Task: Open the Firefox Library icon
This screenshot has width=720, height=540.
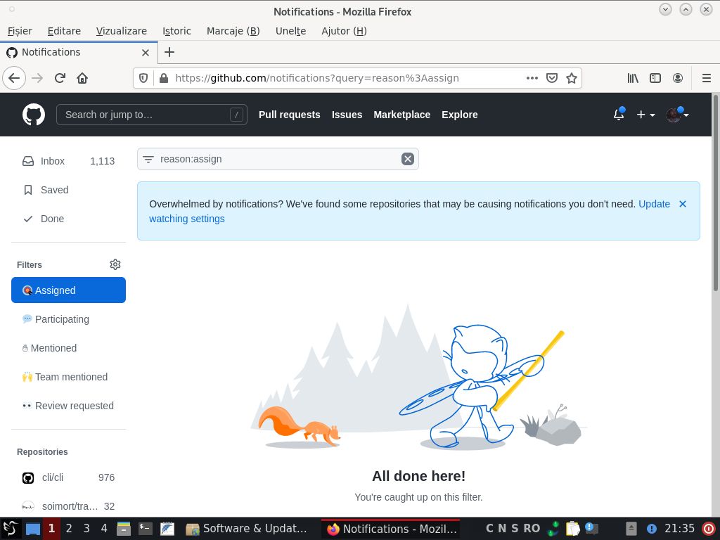Action: coord(633,78)
